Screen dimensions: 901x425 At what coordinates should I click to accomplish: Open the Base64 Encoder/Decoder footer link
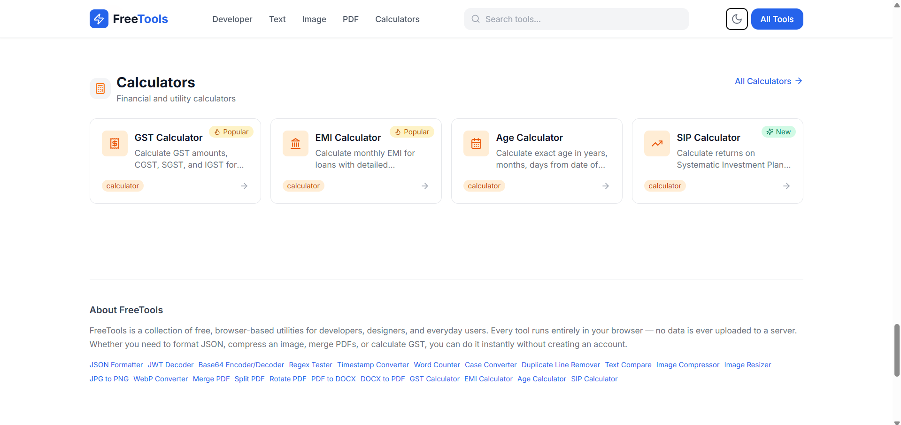(241, 365)
